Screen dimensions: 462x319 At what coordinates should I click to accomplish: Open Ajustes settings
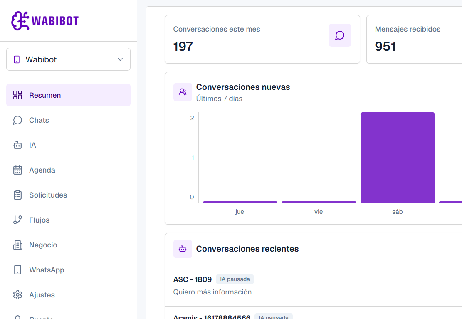[68, 295]
